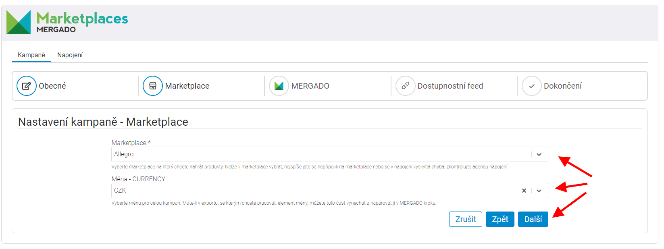This screenshot has width=664, height=249.
Task: Click the Marketplace * field label
Action: 131,143
